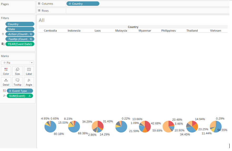The height and width of the screenshot is (151, 232).
Task: Select the Myanmar pie chart
Action: (x=145, y=127)
